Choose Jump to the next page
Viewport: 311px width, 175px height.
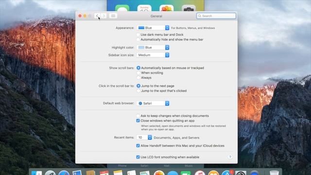tap(138, 86)
